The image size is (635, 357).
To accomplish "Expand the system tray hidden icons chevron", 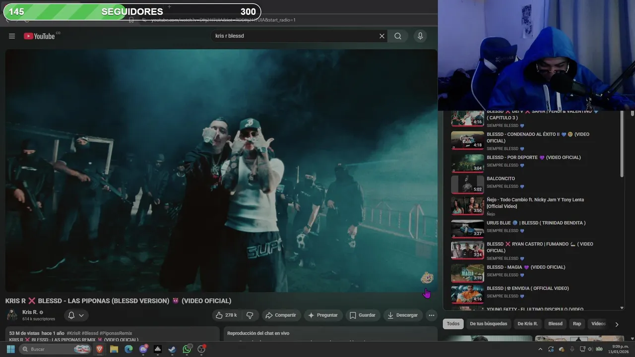I will [540, 349].
